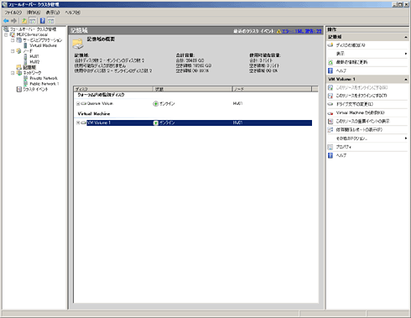Collapse the ノード tree branch
Screen dimensions: 411x318
click(x=13, y=51)
